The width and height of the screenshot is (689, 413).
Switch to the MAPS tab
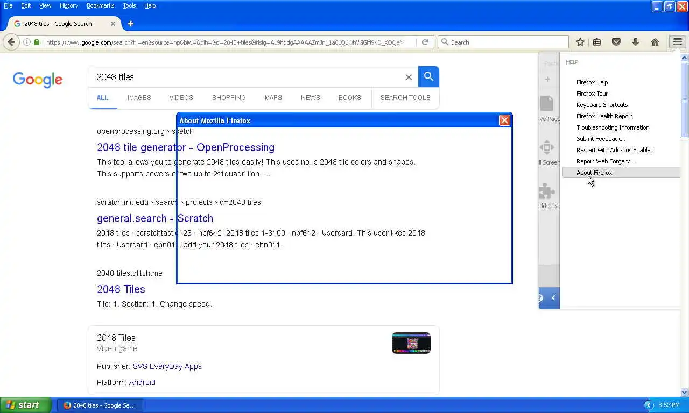(x=273, y=98)
